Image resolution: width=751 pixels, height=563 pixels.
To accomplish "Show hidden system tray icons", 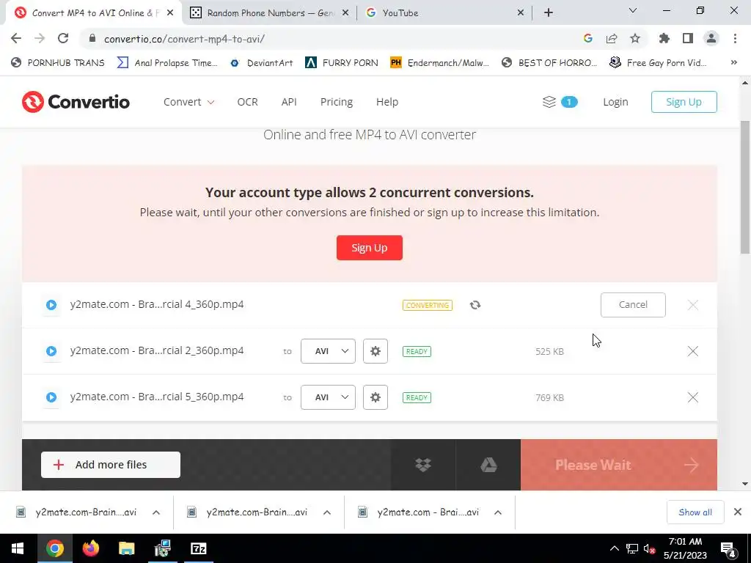I will [615, 549].
